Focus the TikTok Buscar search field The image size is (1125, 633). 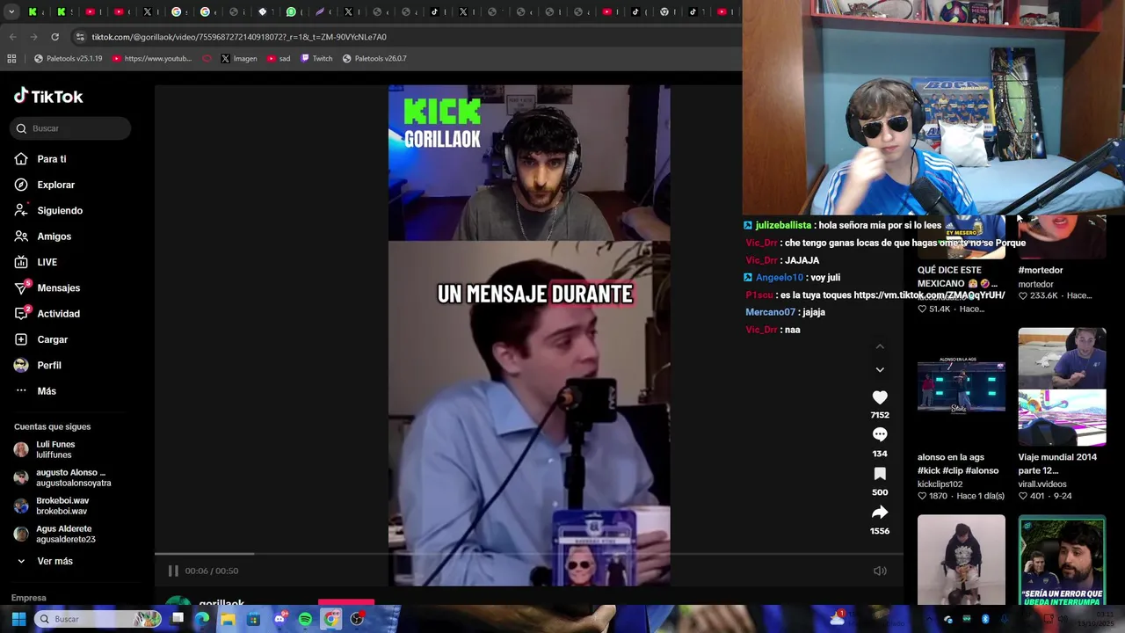coord(70,128)
